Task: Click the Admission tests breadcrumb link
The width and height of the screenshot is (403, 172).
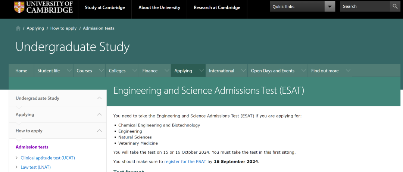Action: coord(99,28)
